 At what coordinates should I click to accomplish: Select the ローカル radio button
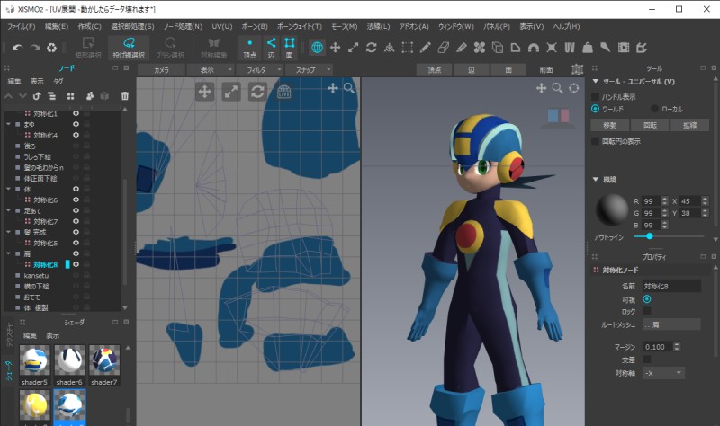pos(653,108)
